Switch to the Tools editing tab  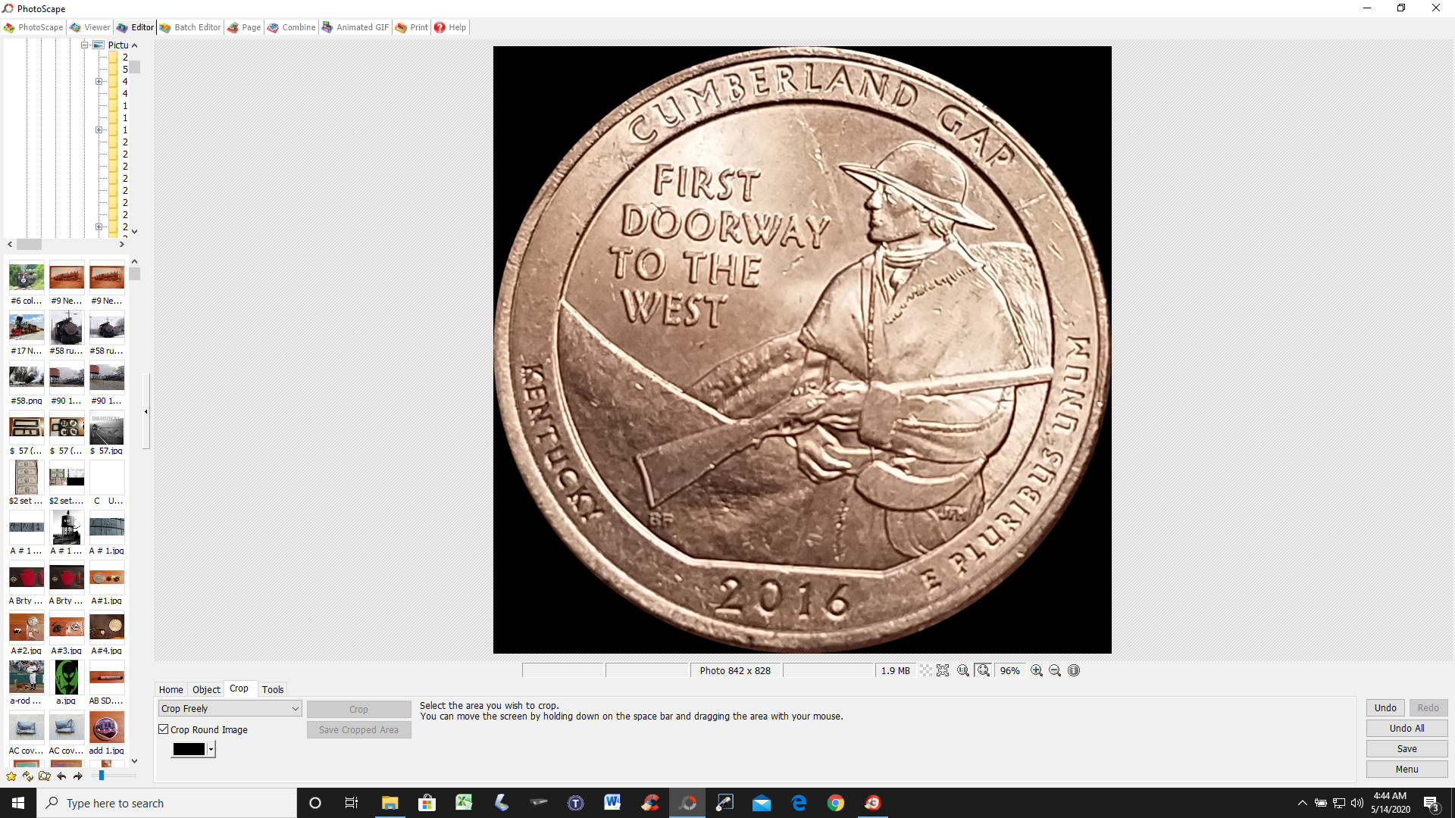[x=273, y=689]
